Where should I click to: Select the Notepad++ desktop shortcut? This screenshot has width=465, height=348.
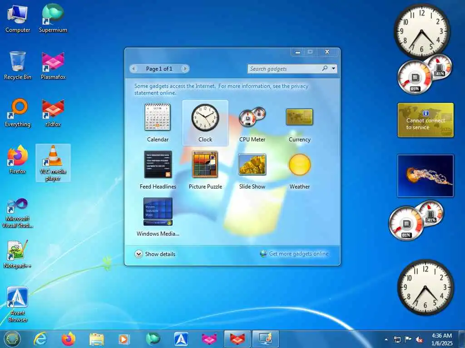point(18,254)
